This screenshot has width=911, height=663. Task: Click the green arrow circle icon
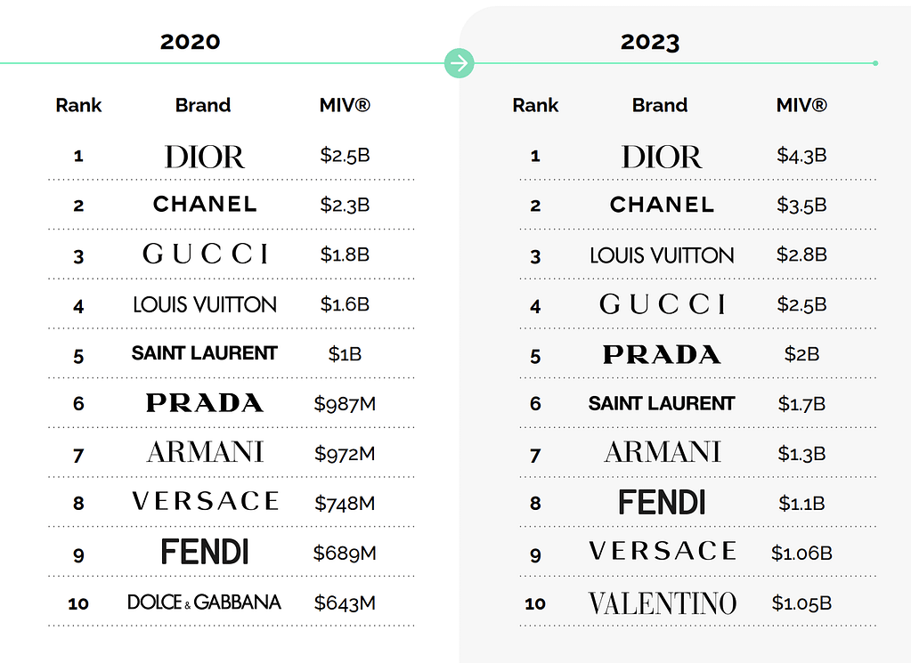click(459, 63)
